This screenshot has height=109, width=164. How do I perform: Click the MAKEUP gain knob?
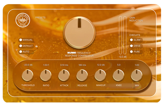click(x=100, y=75)
